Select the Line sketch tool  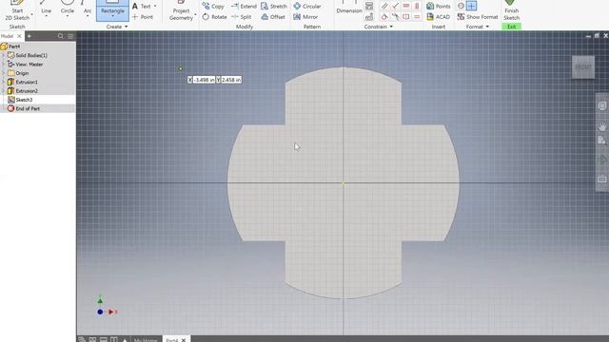[47, 9]
